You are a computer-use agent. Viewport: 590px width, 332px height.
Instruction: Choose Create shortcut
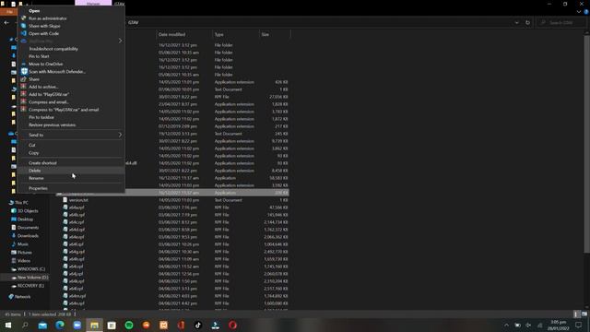click(42, 162)
